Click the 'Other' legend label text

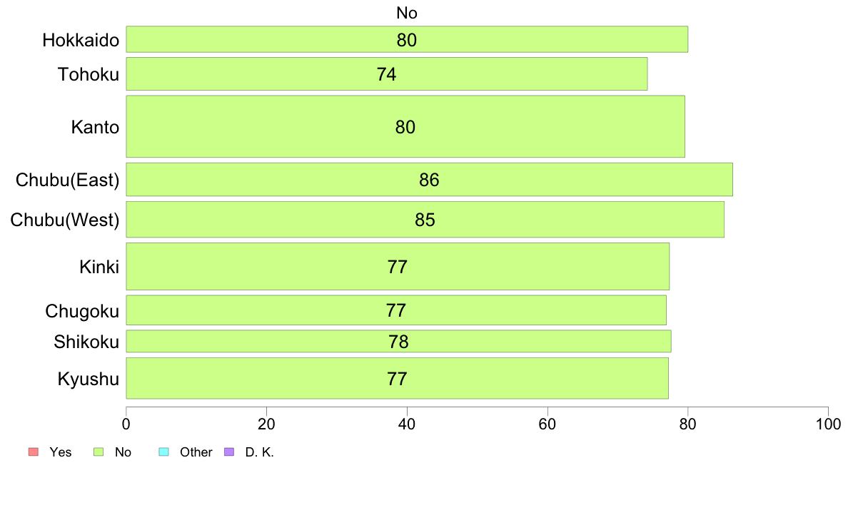click(x=196, y=452)
